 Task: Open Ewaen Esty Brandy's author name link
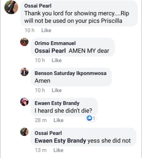pos(57,103)
